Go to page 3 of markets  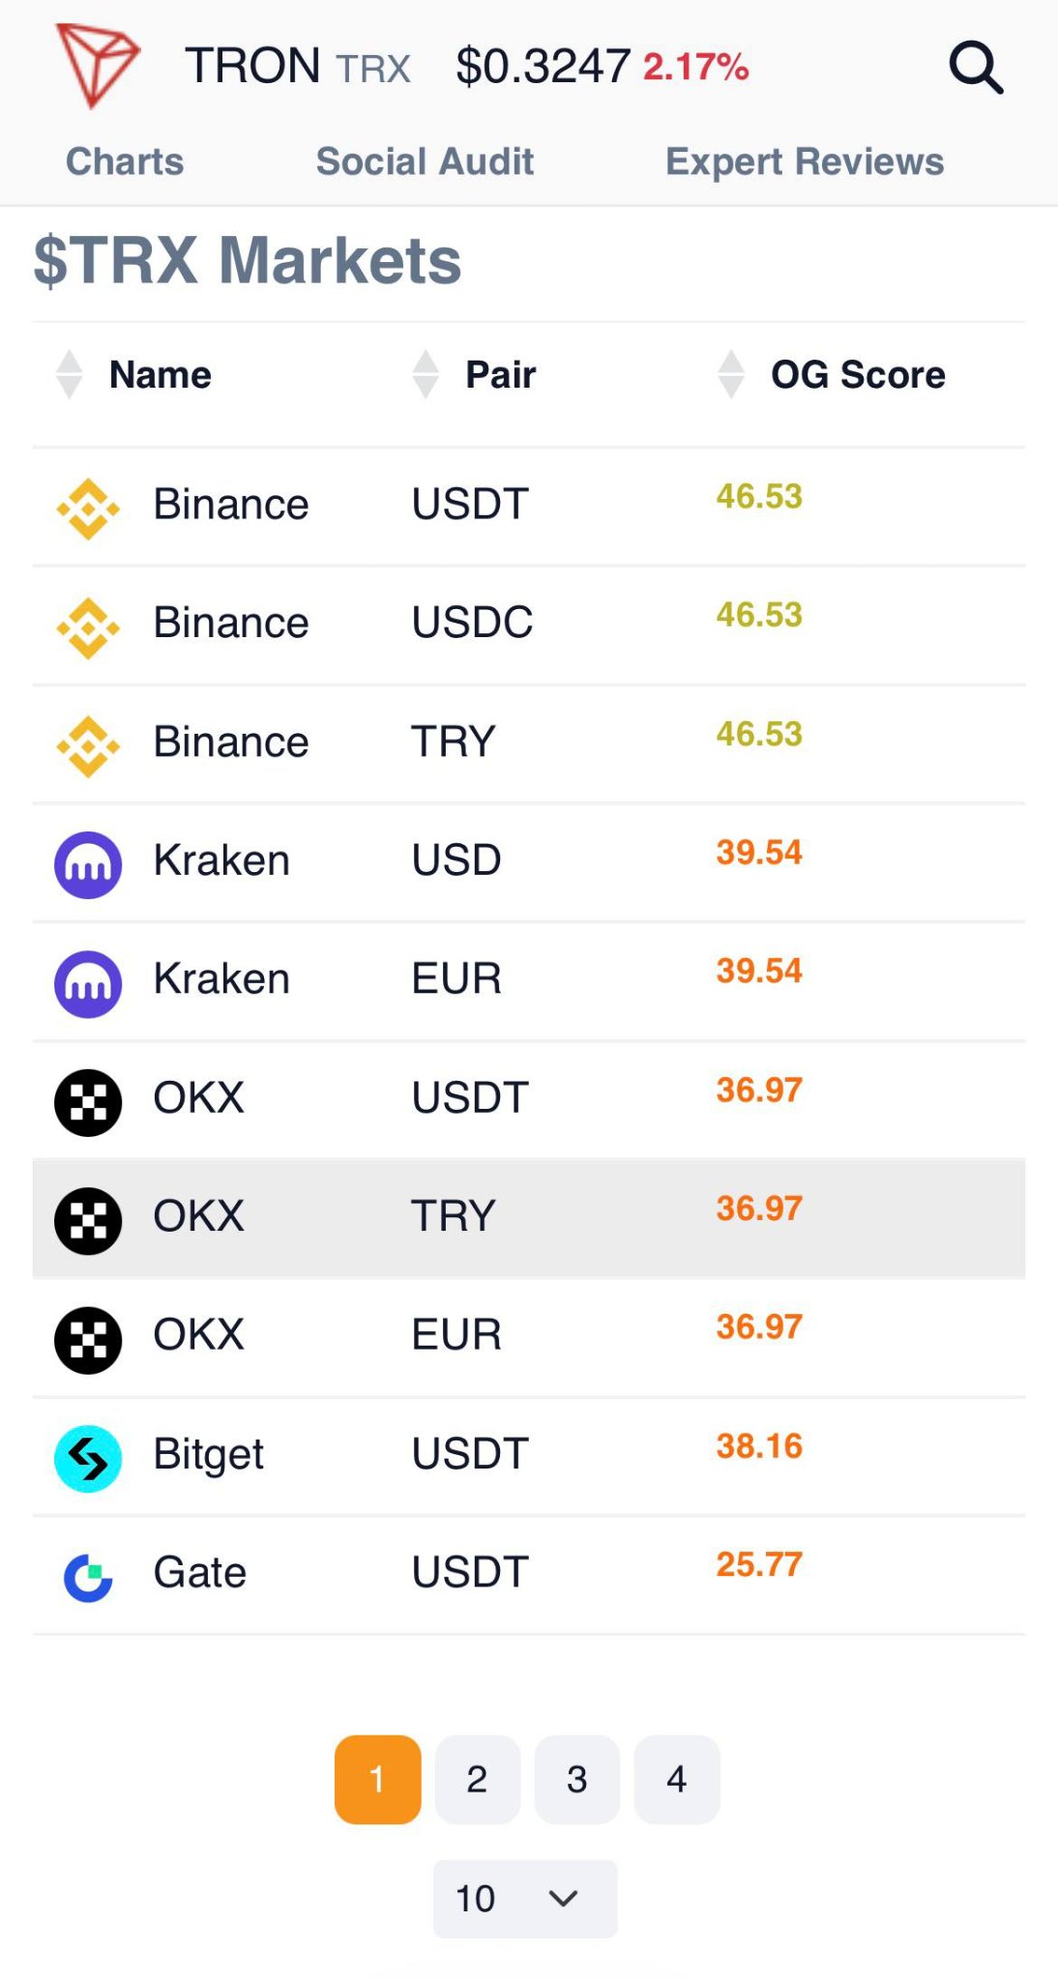577,1779
